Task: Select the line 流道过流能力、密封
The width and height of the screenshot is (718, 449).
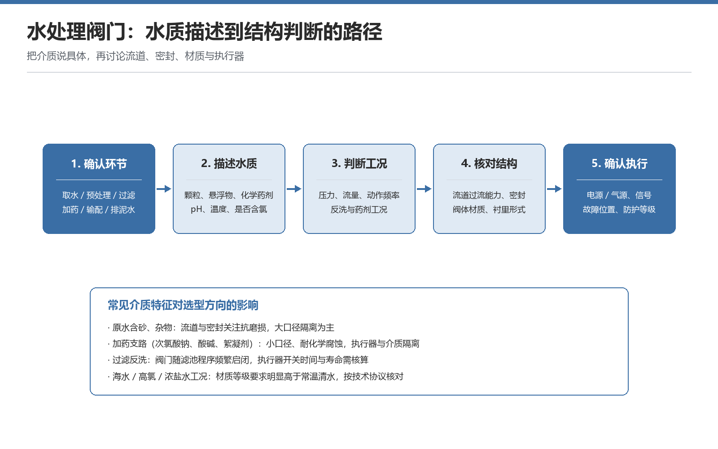Action: (489, 195)
